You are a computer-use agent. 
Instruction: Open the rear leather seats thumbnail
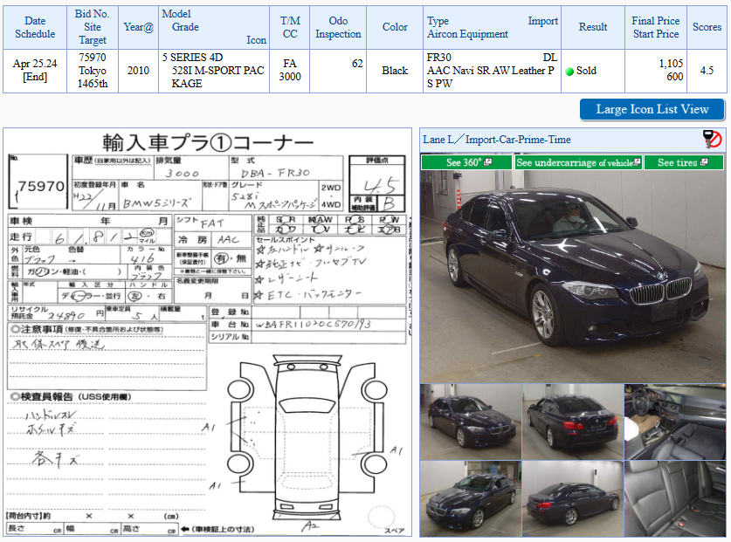coord(674,498)
